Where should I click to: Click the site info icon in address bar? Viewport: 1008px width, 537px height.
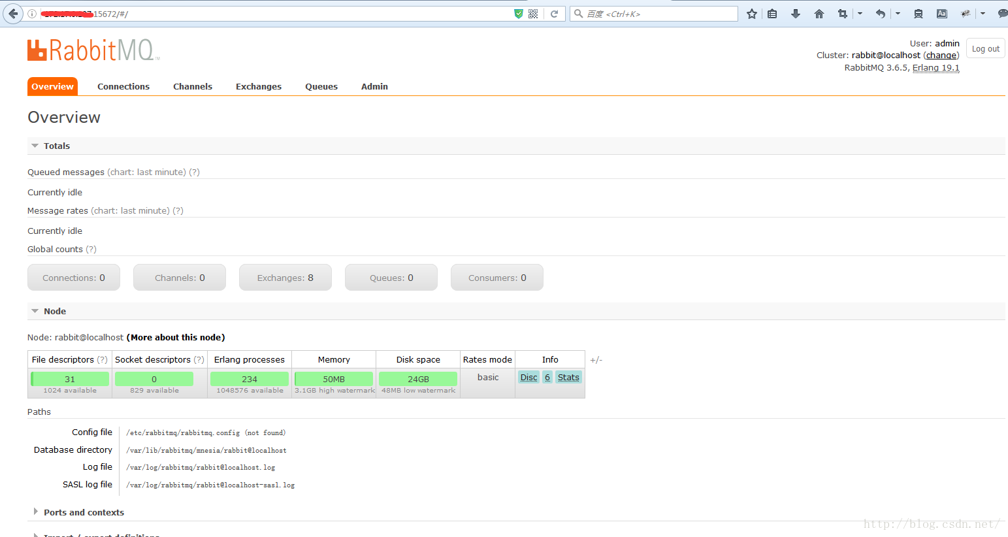[x=32, y=14]
